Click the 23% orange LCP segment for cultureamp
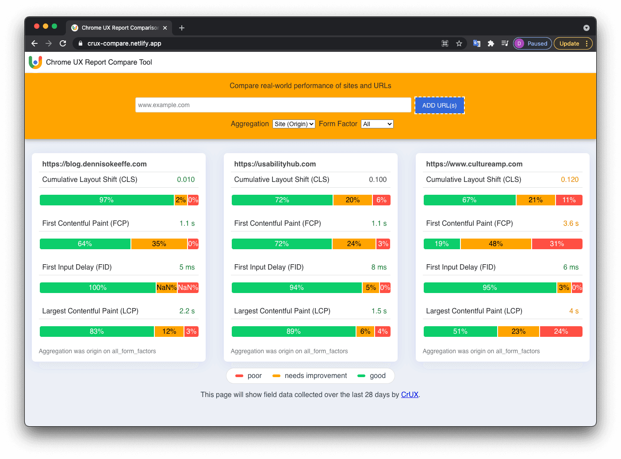Viewport: 621px width, 459px height. [x=519, y=332]
